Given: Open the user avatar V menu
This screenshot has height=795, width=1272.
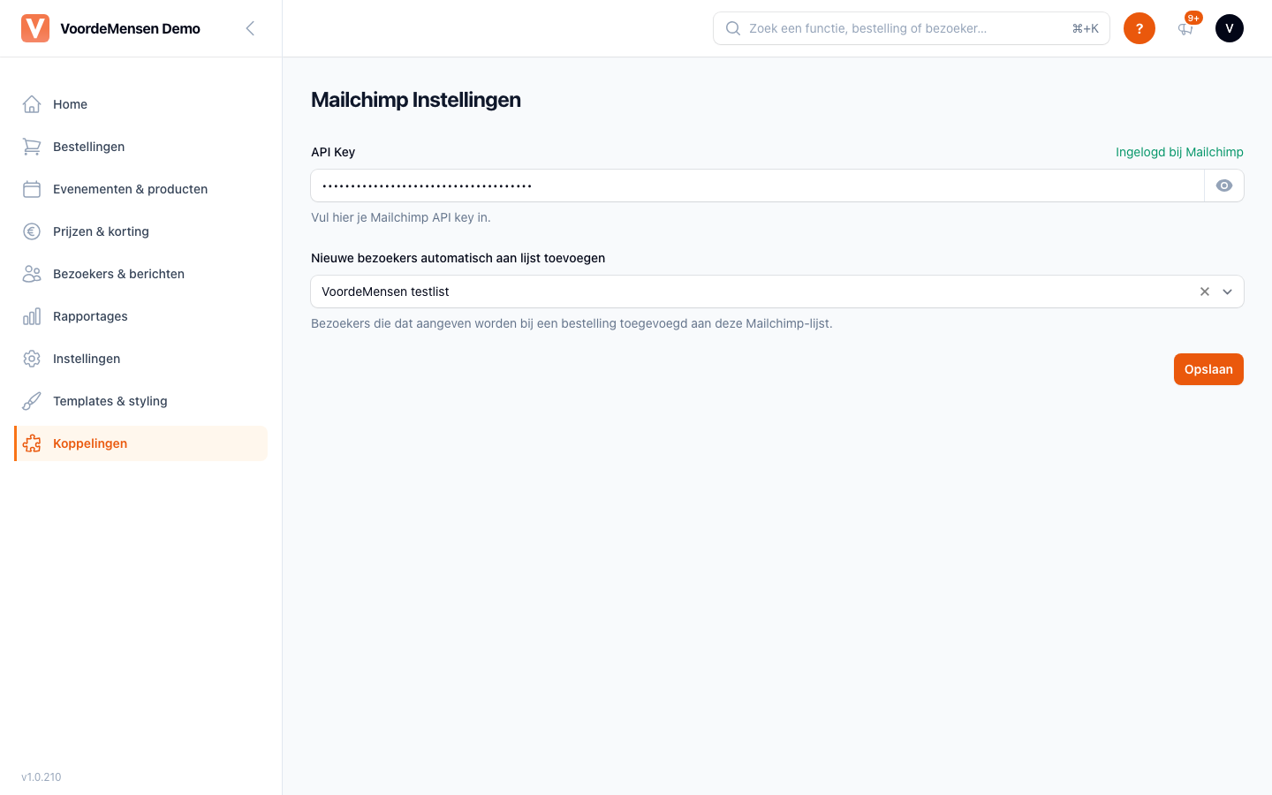Looking at the screenshot, I should (1230, 28).
